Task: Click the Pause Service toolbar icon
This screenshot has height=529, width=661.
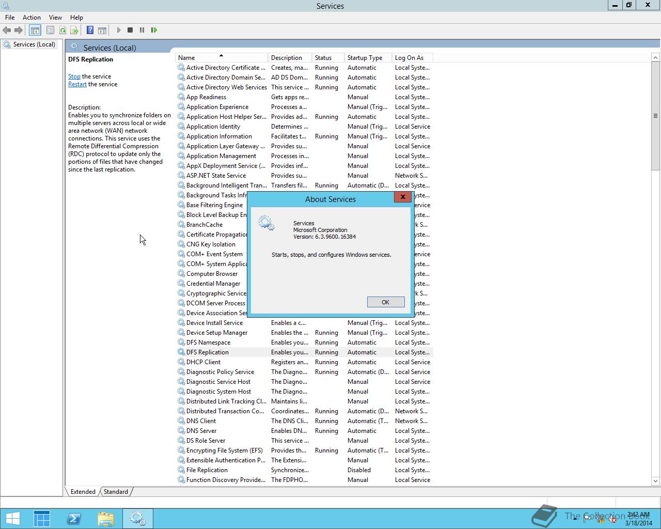Action: click(x=142, y=30)
